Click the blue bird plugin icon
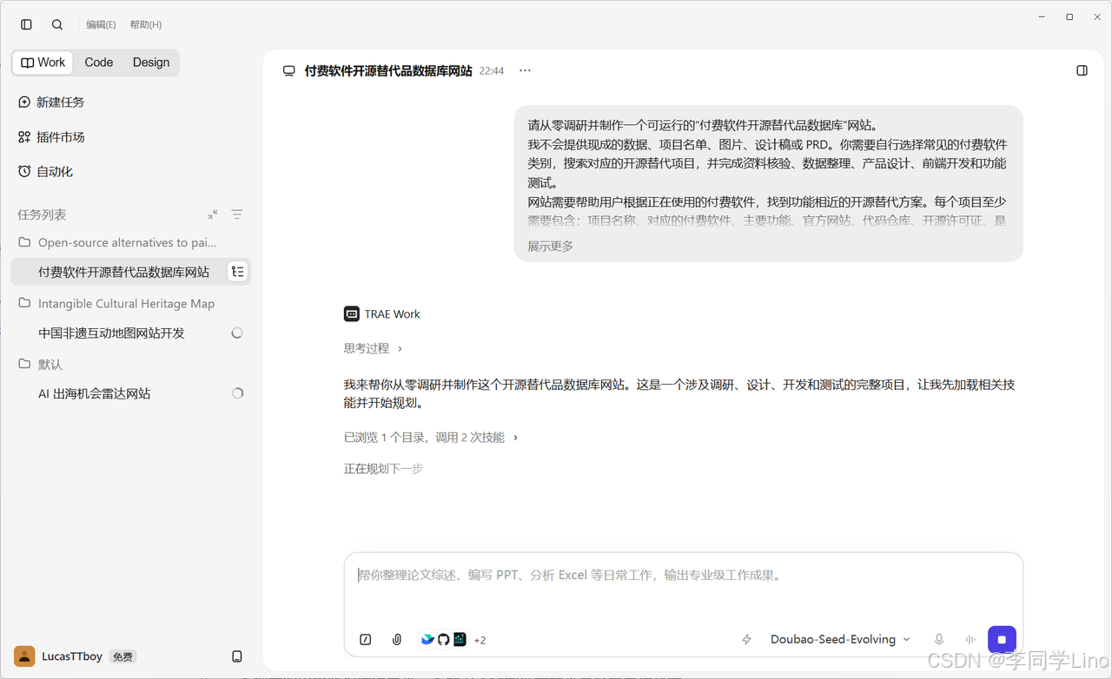 click(427, 640)
